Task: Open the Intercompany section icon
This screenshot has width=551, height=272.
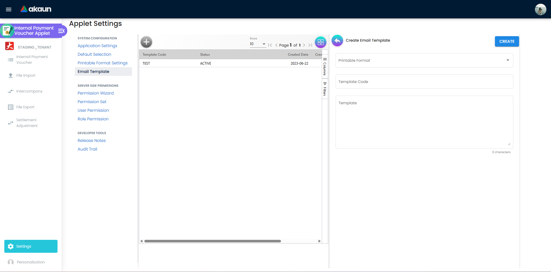Action: click(11, 91)
